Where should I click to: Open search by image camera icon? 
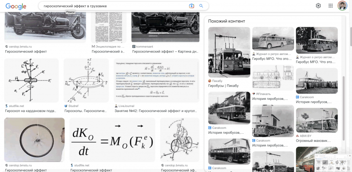tap(191, 6)
